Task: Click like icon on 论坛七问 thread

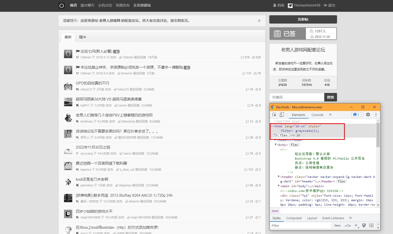Action: pos(254,57)
